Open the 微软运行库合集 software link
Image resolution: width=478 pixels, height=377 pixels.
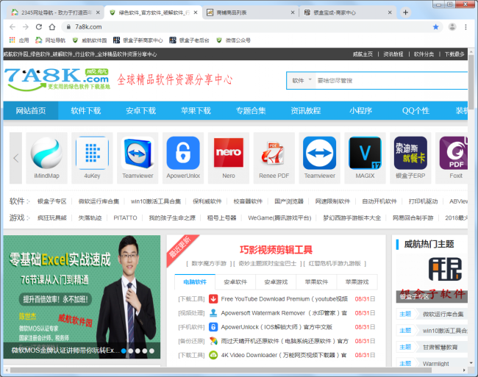(99, 201)
